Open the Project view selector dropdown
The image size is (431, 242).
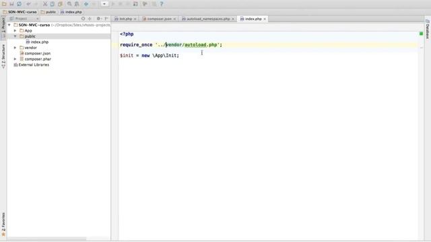24,19
